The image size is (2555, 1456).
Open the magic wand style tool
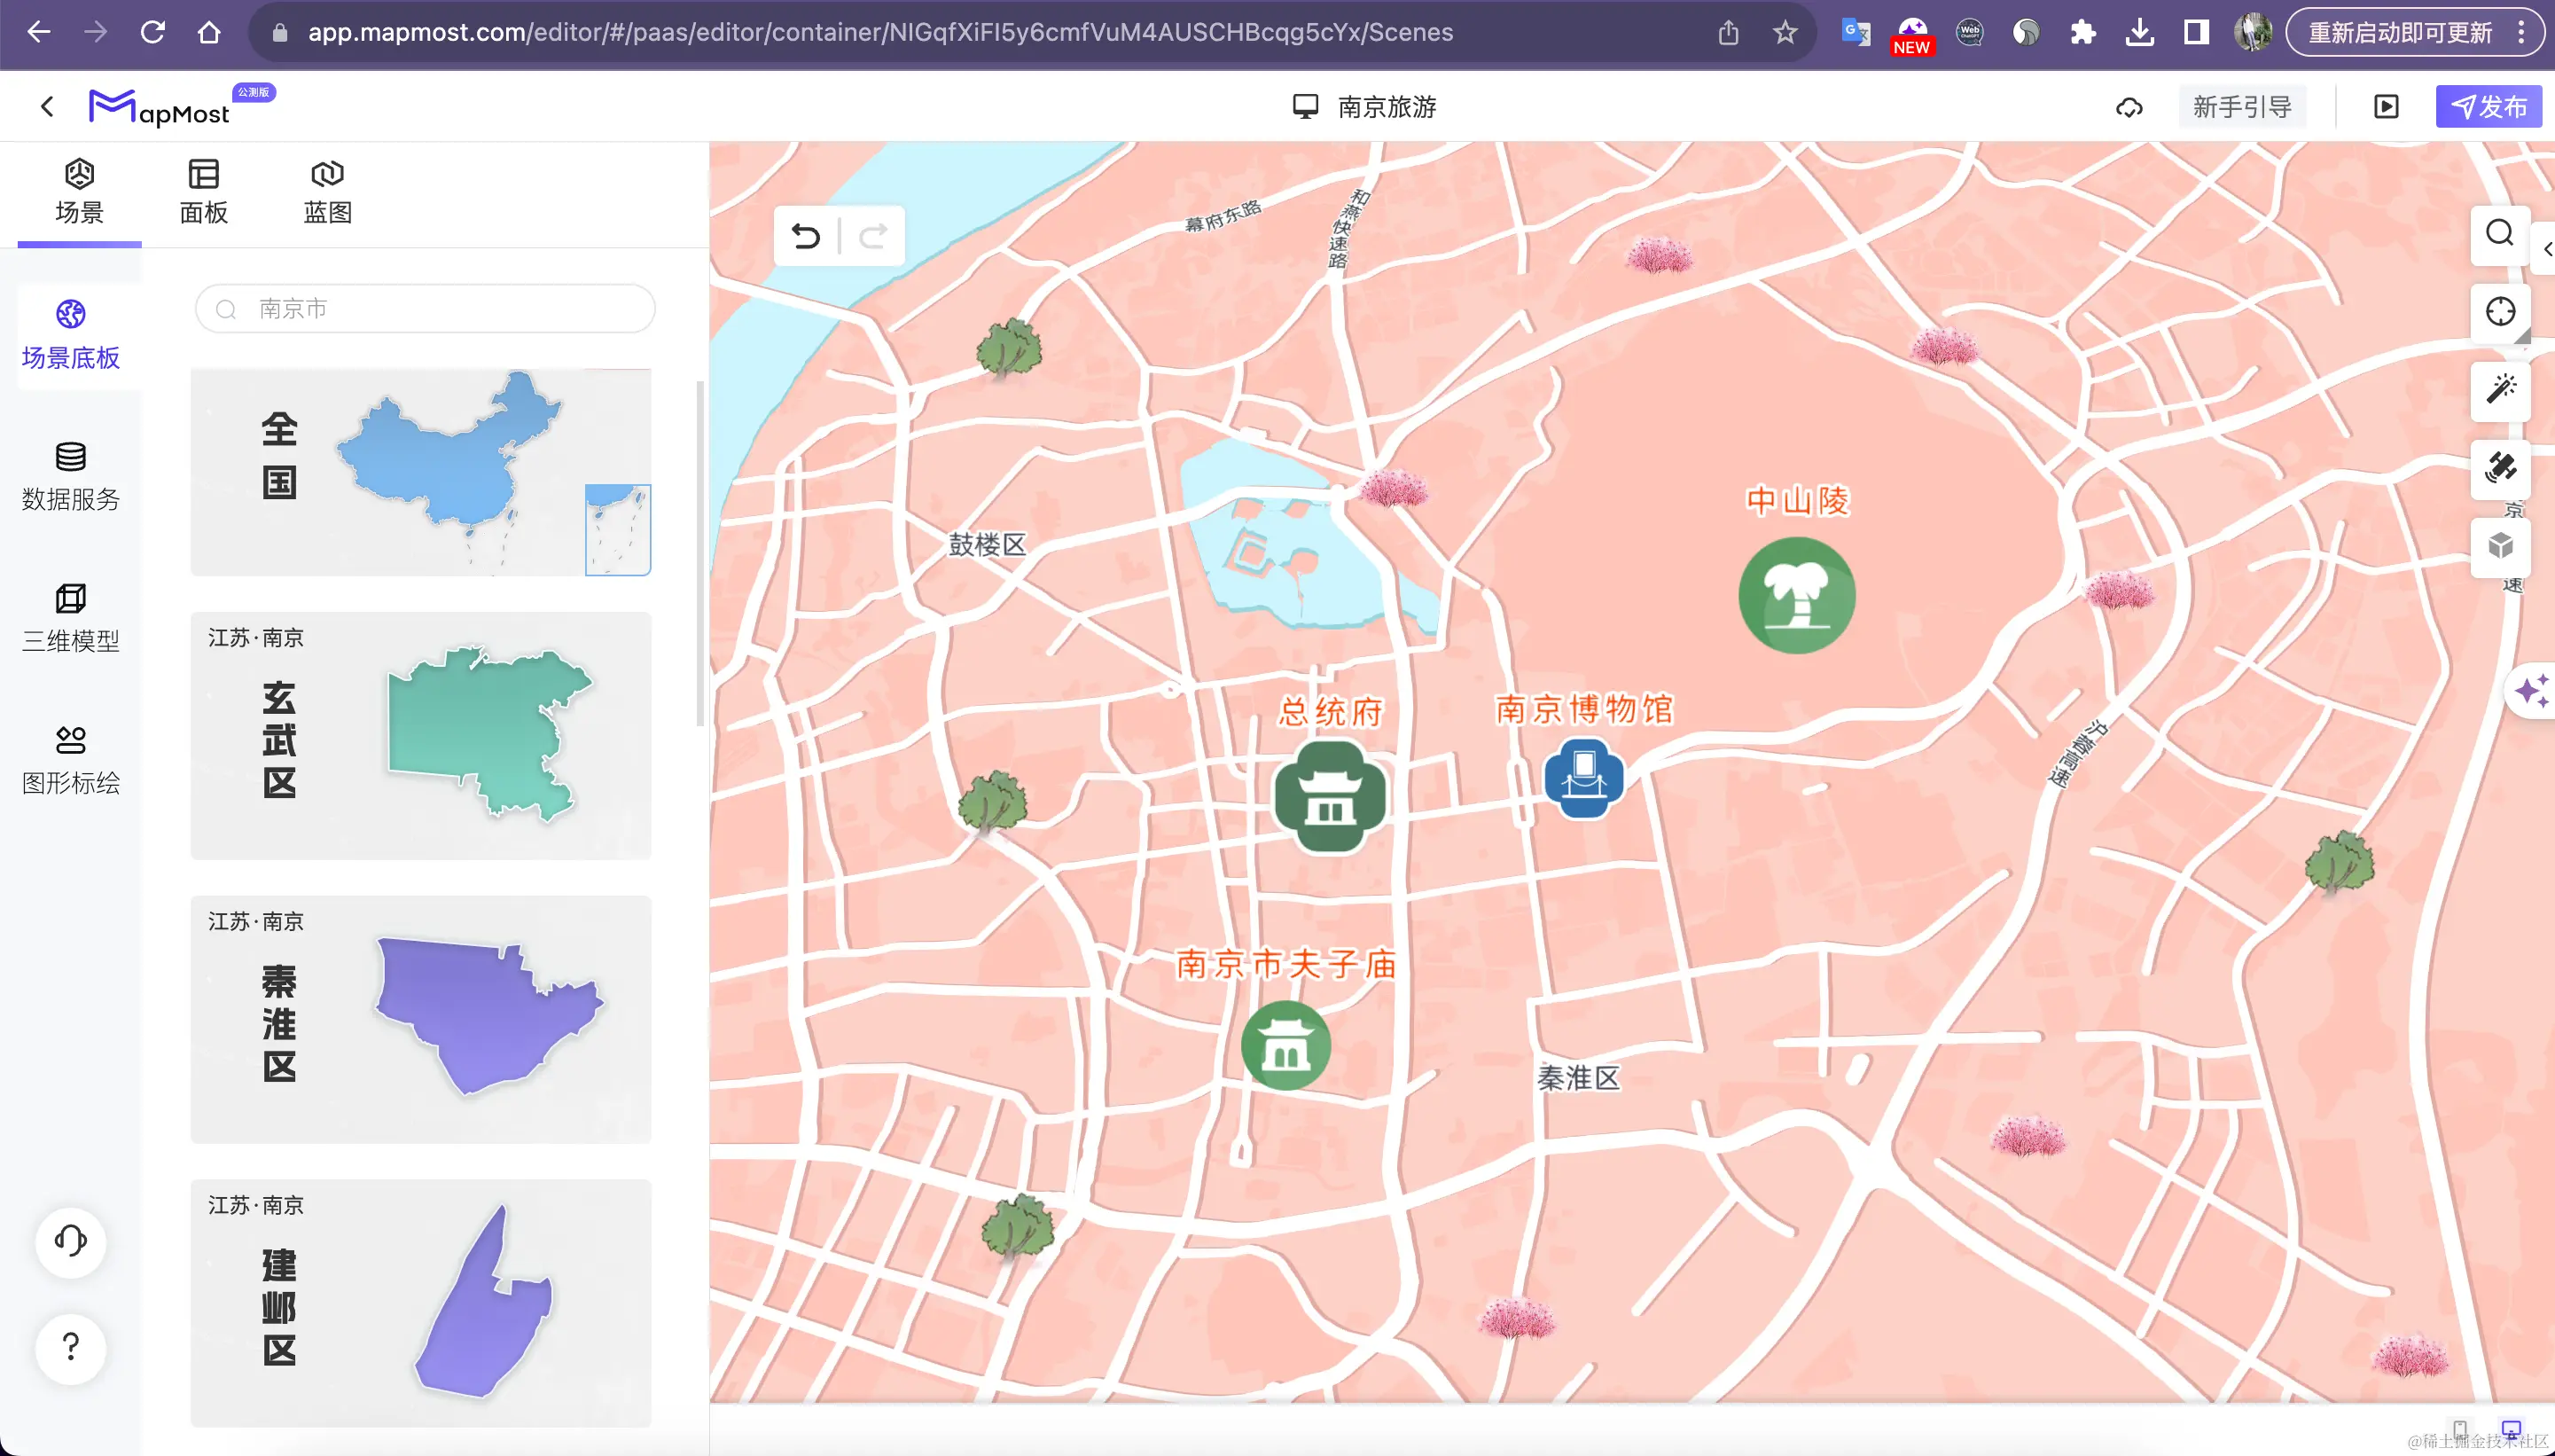click(x=2500, y=390)
